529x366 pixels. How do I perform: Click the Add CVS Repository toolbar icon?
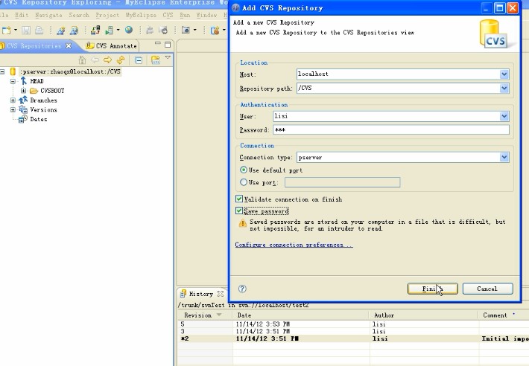pos(156,60)
